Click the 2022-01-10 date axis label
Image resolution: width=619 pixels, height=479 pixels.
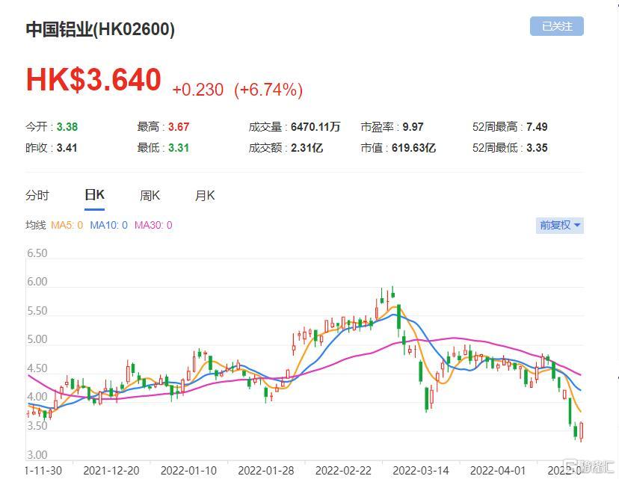188,471
